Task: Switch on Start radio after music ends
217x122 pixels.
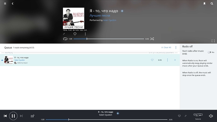Action: click(209, 52)
